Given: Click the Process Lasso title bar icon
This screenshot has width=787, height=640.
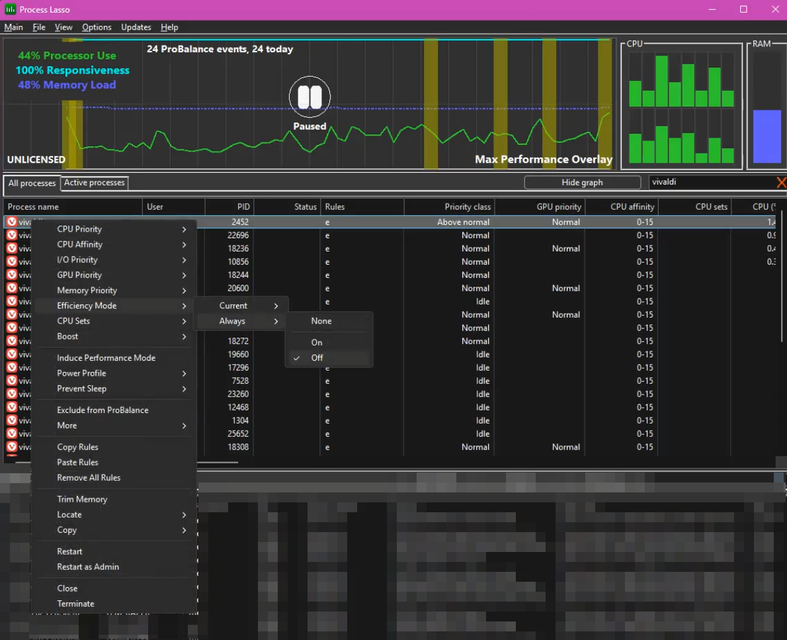Looking at the screenshot, I should coord(11,9).
